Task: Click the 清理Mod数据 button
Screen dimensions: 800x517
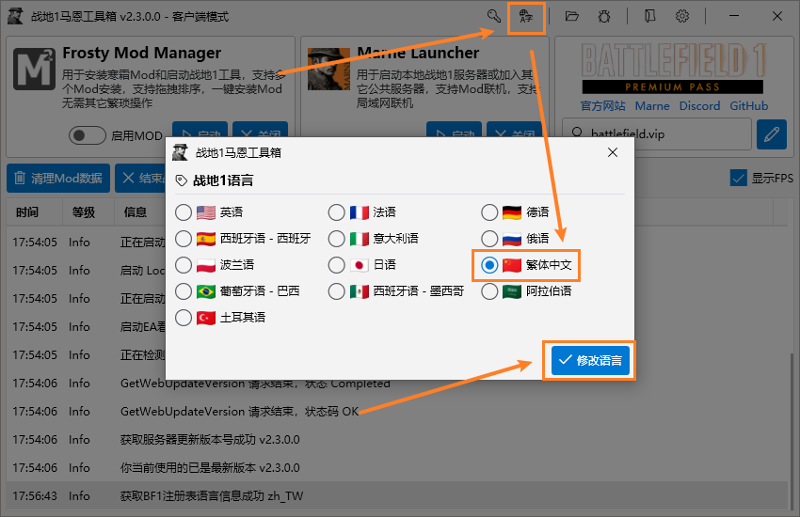Action: tap(58, 178)
